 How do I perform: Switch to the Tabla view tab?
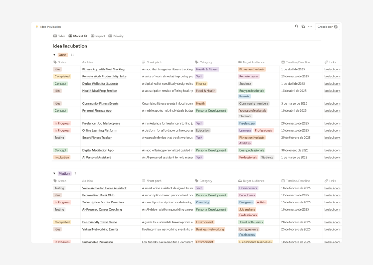pyautogui.click(x=59, y=36)
